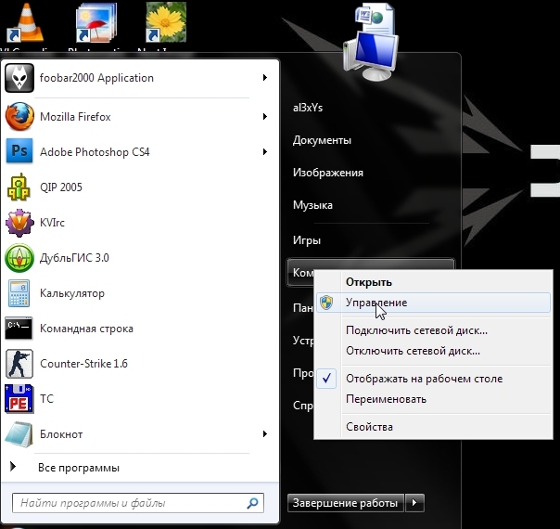Click the shield icon beside Управление
Viewport: 560px width, 529px height.
coord(326,303)
